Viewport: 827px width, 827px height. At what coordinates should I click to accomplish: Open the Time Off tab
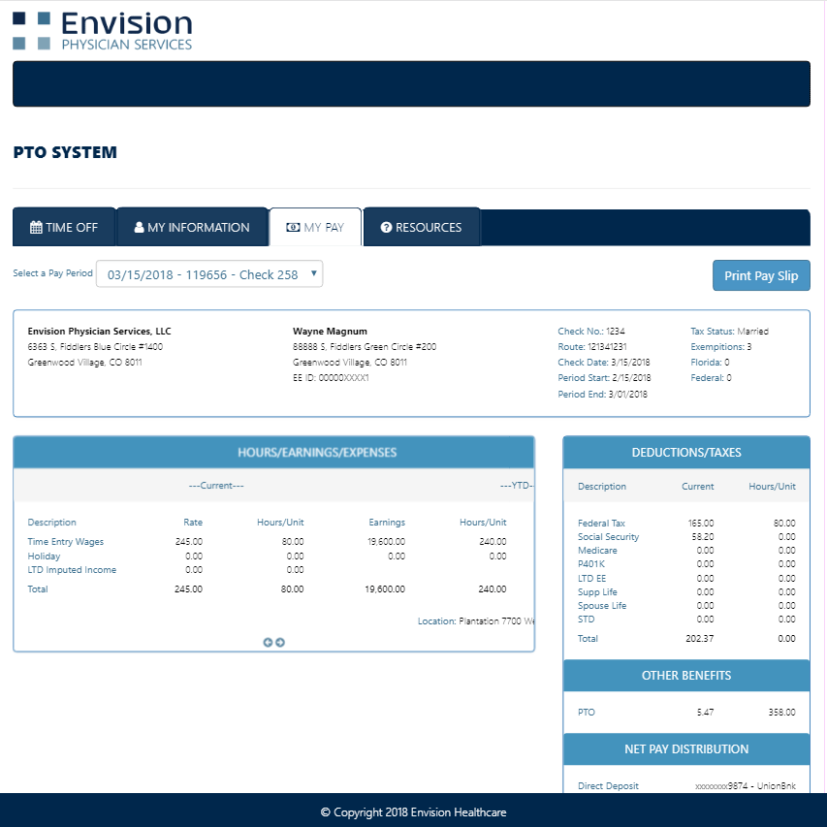tap(64, 227)
